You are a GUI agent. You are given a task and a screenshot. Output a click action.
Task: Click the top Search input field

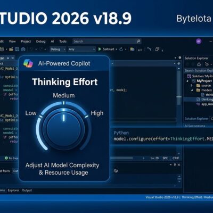pos(107,42)
